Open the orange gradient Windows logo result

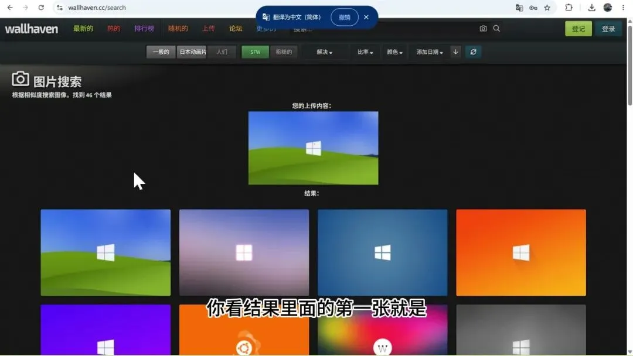pos(521,252)
